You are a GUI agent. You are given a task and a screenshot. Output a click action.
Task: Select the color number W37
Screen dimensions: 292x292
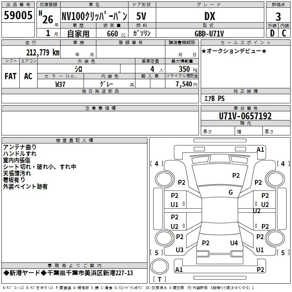(x=61, y=84)
